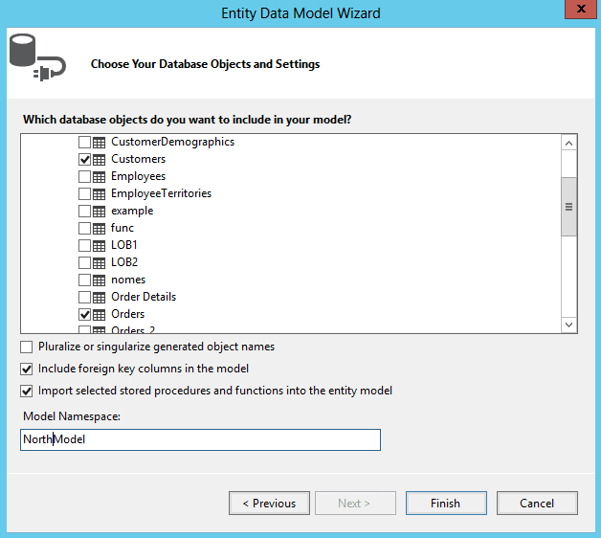Click the table icon beside Employees
601x538 pixels.
(100, 176)
